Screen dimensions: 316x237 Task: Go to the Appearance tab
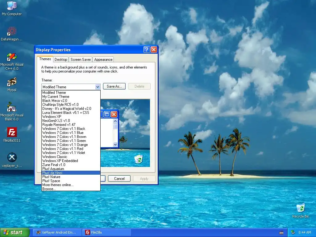(x=103, y=60)
